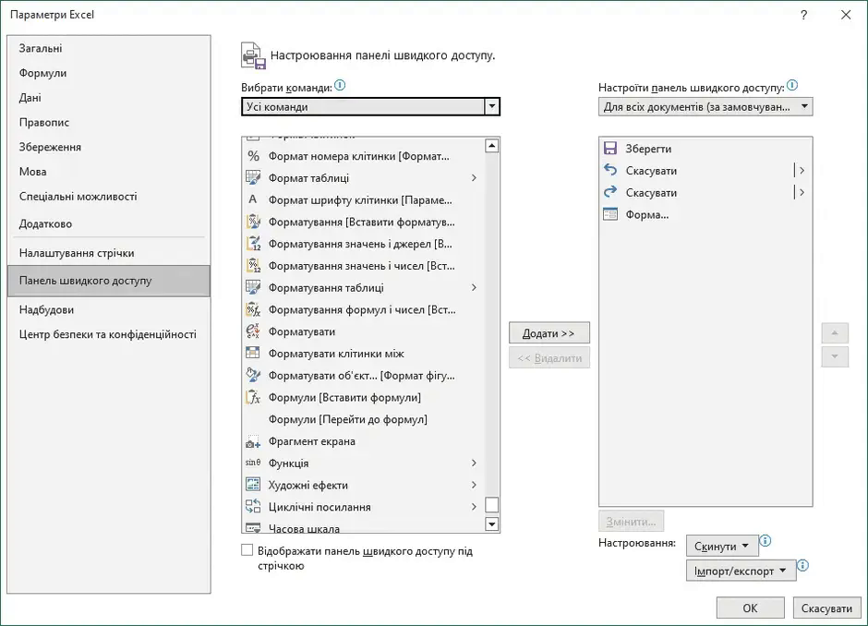The height and width of the screenshot is (626, 868).
Task: Close the Параметри Excel dialog
Action: 846,15
